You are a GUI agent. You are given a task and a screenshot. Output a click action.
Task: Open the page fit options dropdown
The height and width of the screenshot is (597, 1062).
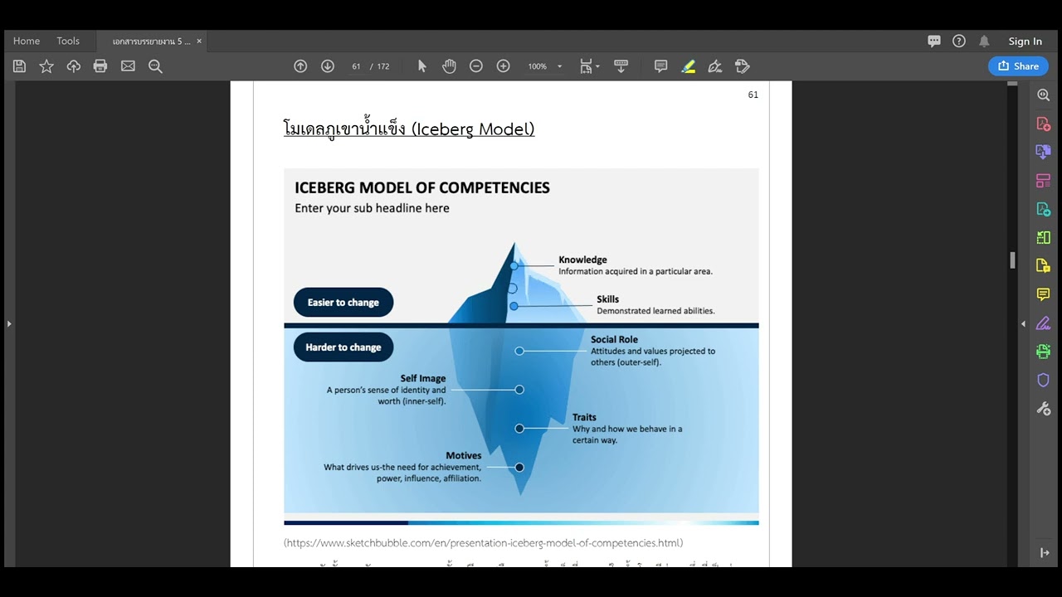pyautogui.click(x=590, y=66)
